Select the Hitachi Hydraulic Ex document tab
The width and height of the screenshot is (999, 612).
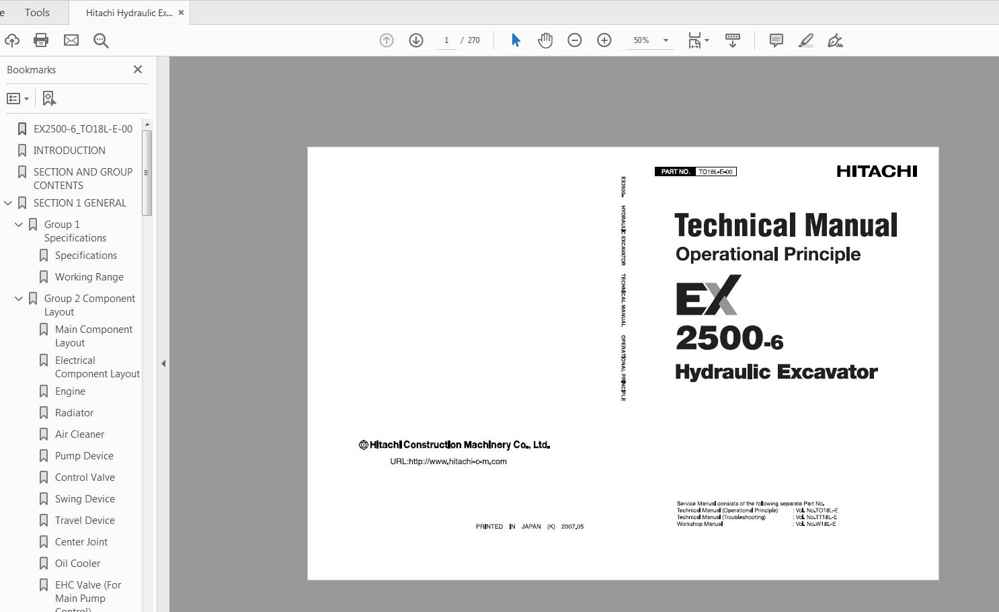pyautogui.click(x=129, y=12)
